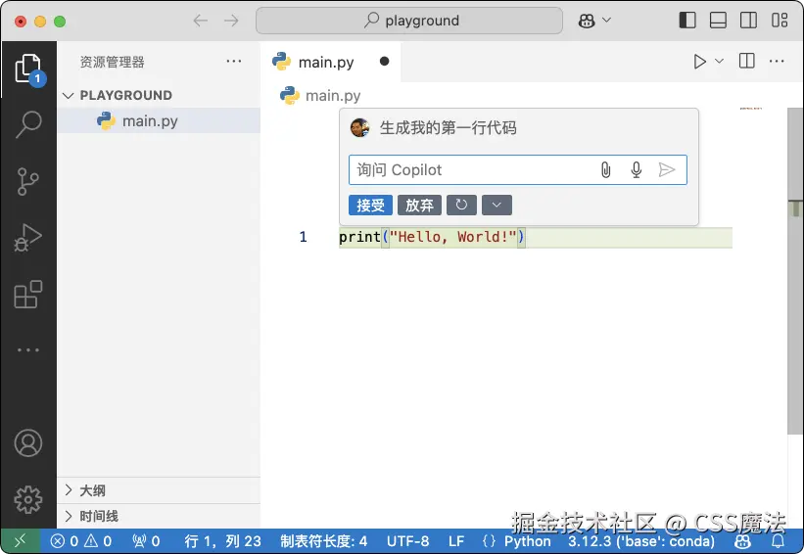This screenshot has height=554, width=804.
Task: Click the editor vertical scrollbar
Action: tap(795, 272)
